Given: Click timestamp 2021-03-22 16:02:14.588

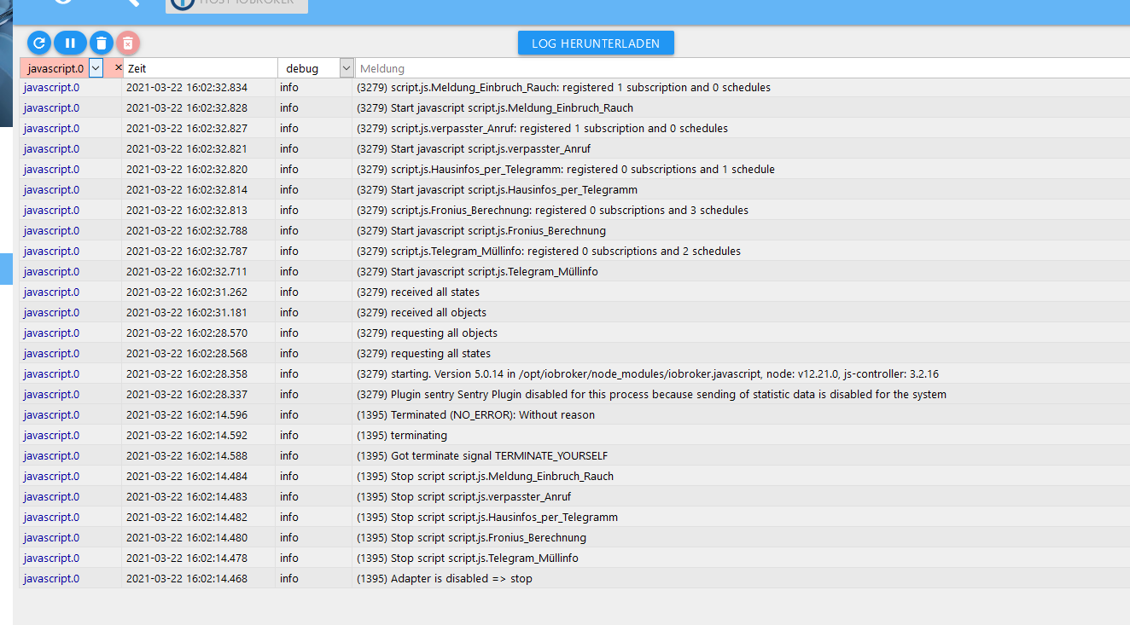Looking at the screenshot, I should (x=187, y=456).
